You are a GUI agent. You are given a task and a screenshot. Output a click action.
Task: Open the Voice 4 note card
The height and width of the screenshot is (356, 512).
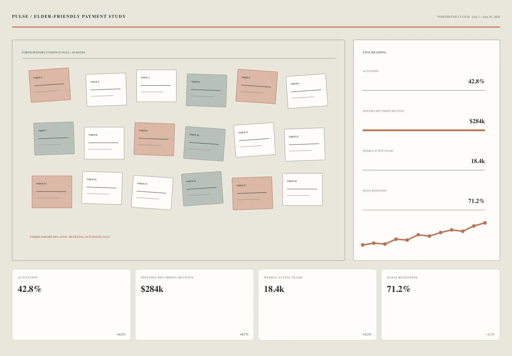207,90
